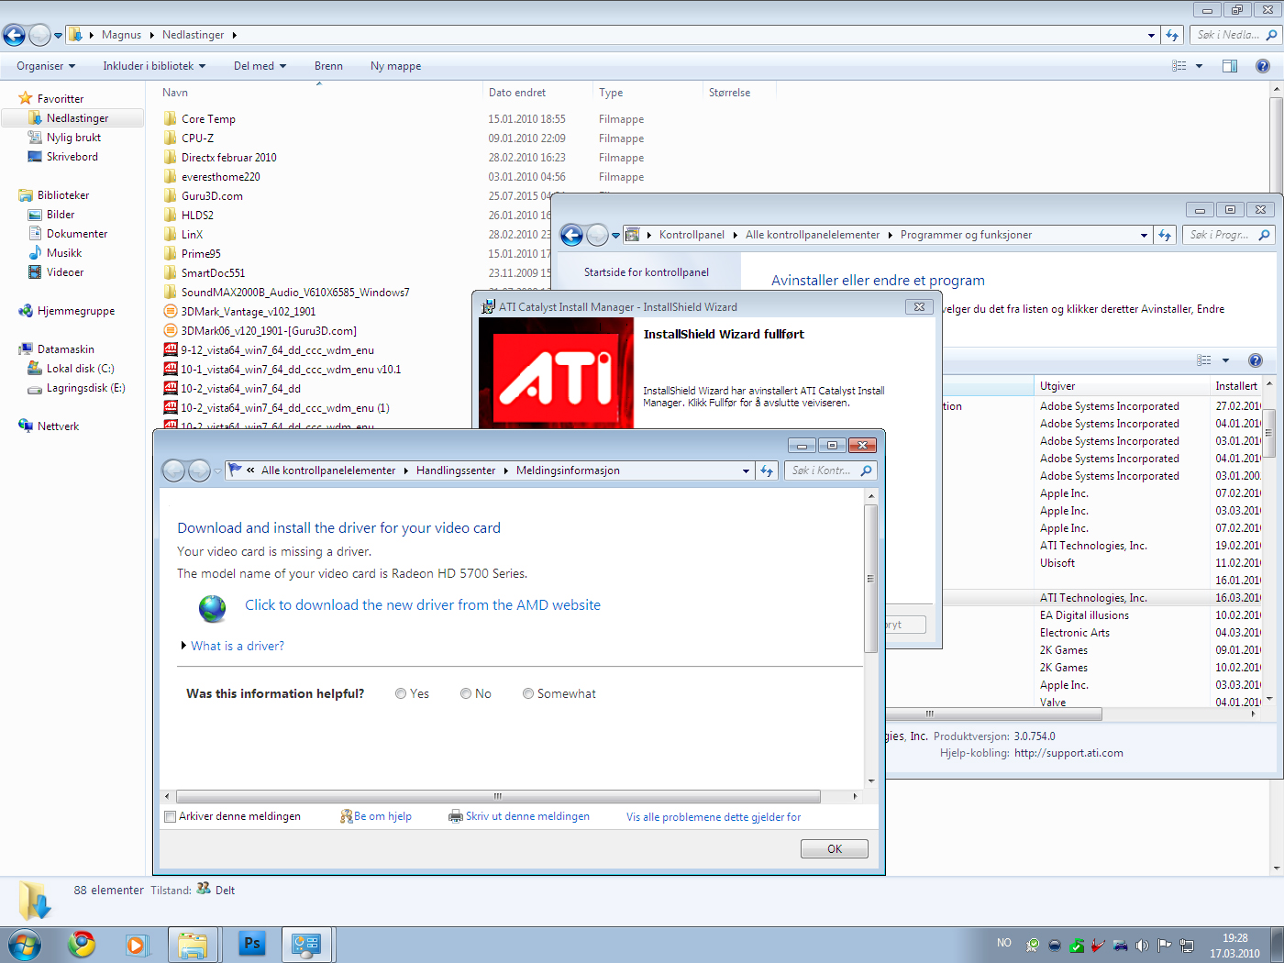This screenshot has height=963, width=1284.
Task: Click network icon in system tray
Action: 1186,945
